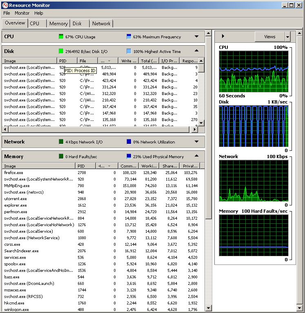Click main pane scroll-up arrow
305x313 pixels.
click(x=208, y=33)
